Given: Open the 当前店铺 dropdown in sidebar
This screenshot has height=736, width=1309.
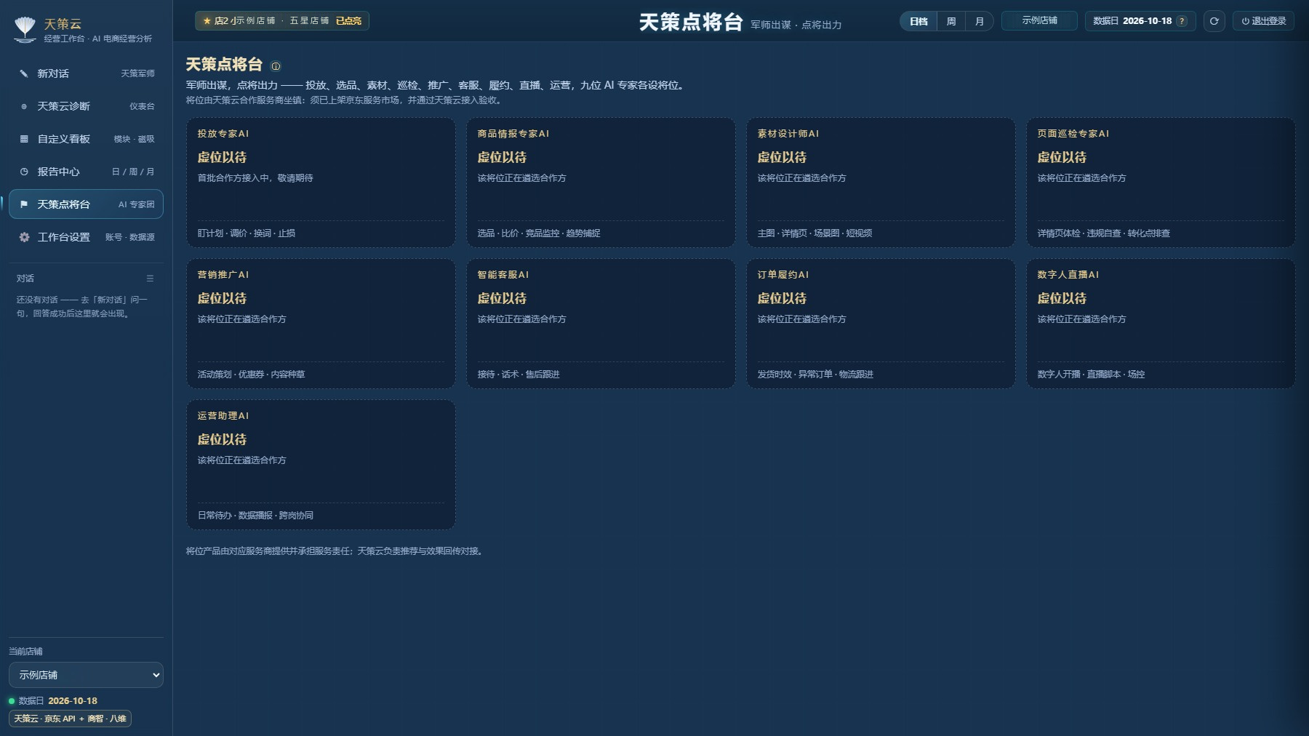Looking at the screenshot, I should (86, 675).
